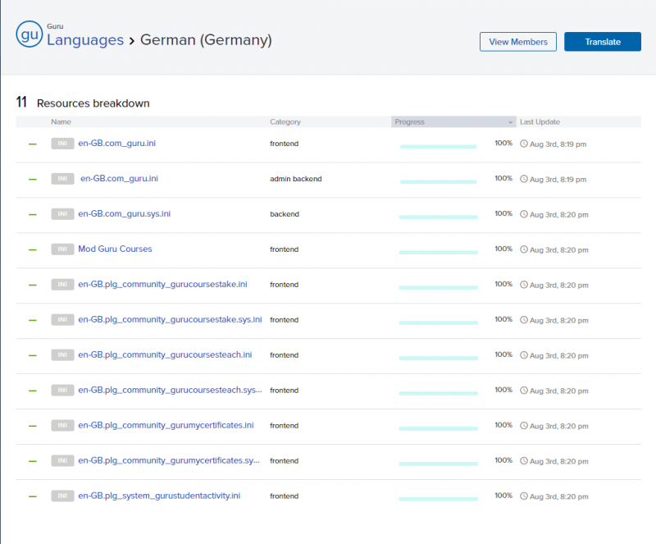The height and width of the screenshot is (544, 656).
Task: Open the truncated en-GB.plg_community_gurumycertificates.sy... link
Action: click(x=169, y=460)
